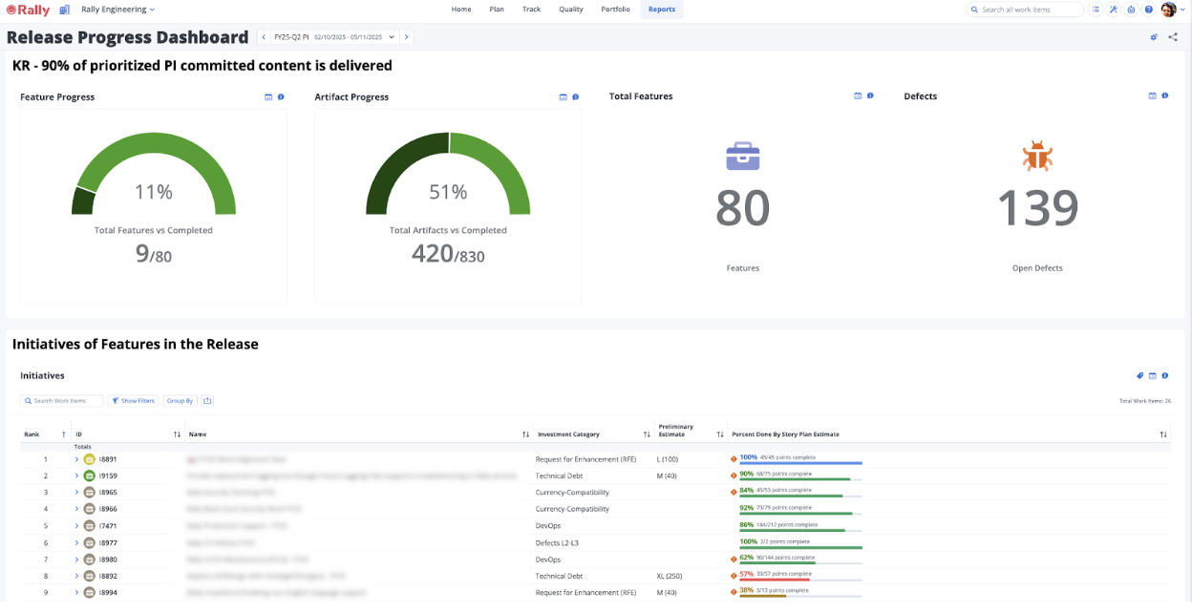
Task: Open the Rally Engineering workspace dropdown
Action: point(117,10)
